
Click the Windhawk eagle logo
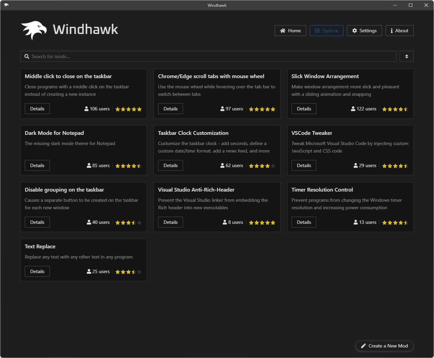click(x=34, y=30)
